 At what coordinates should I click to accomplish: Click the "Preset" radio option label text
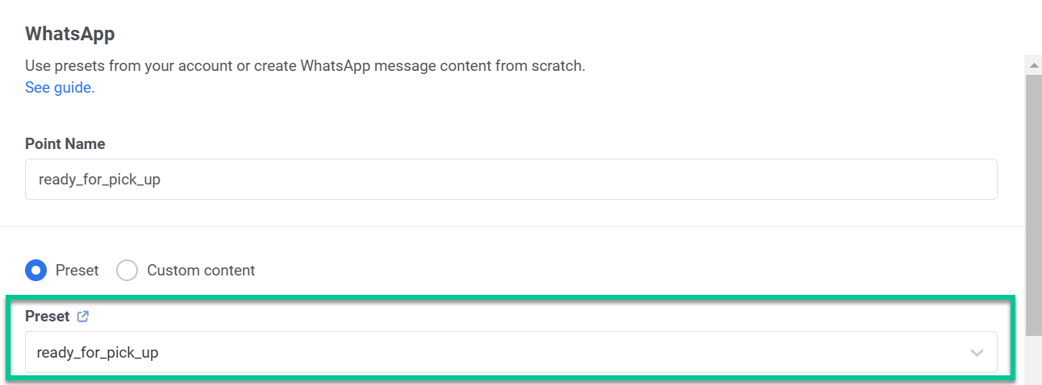[x=77, y=271]
